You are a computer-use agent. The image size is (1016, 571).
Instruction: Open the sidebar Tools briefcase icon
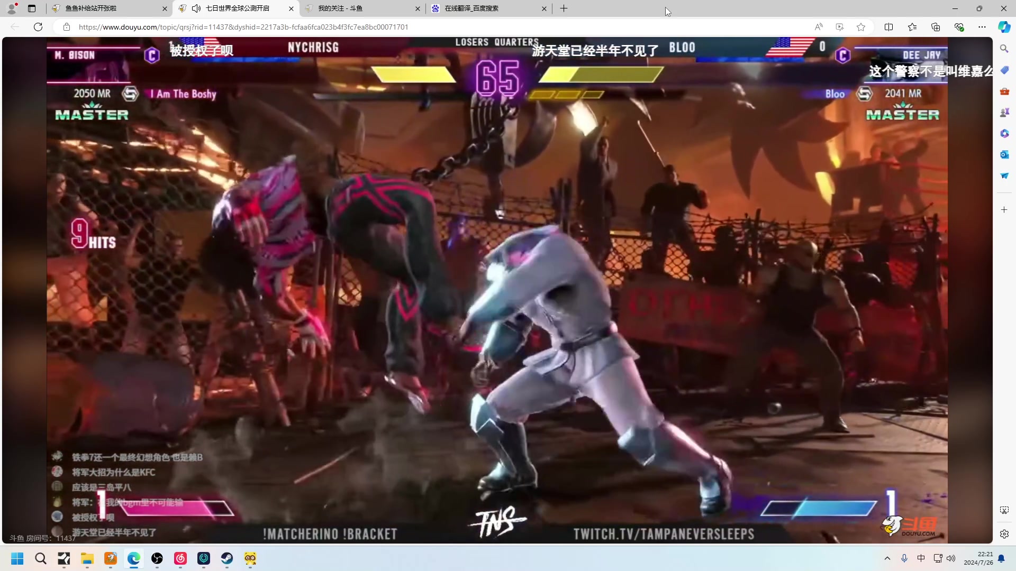(1004, 91)
